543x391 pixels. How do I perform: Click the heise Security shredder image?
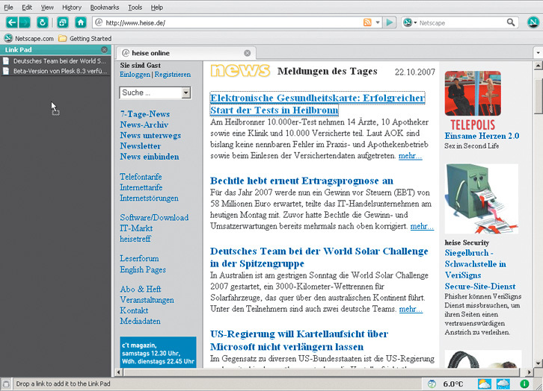pyautogui.click(x=482, y=199)
